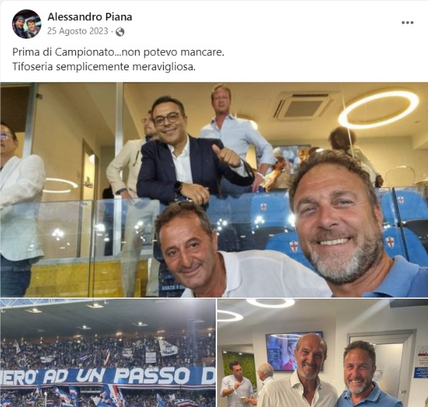428x407 pixels.
Task: Click the bald man in white shirt, bottom-right photo
Action: tap(303, 371)
